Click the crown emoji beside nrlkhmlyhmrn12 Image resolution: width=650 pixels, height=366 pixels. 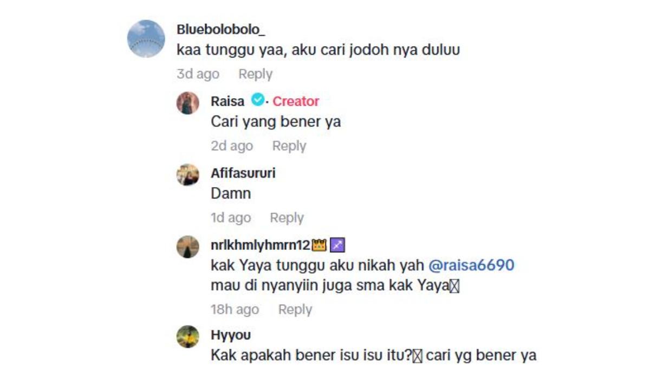pos(320,245)
